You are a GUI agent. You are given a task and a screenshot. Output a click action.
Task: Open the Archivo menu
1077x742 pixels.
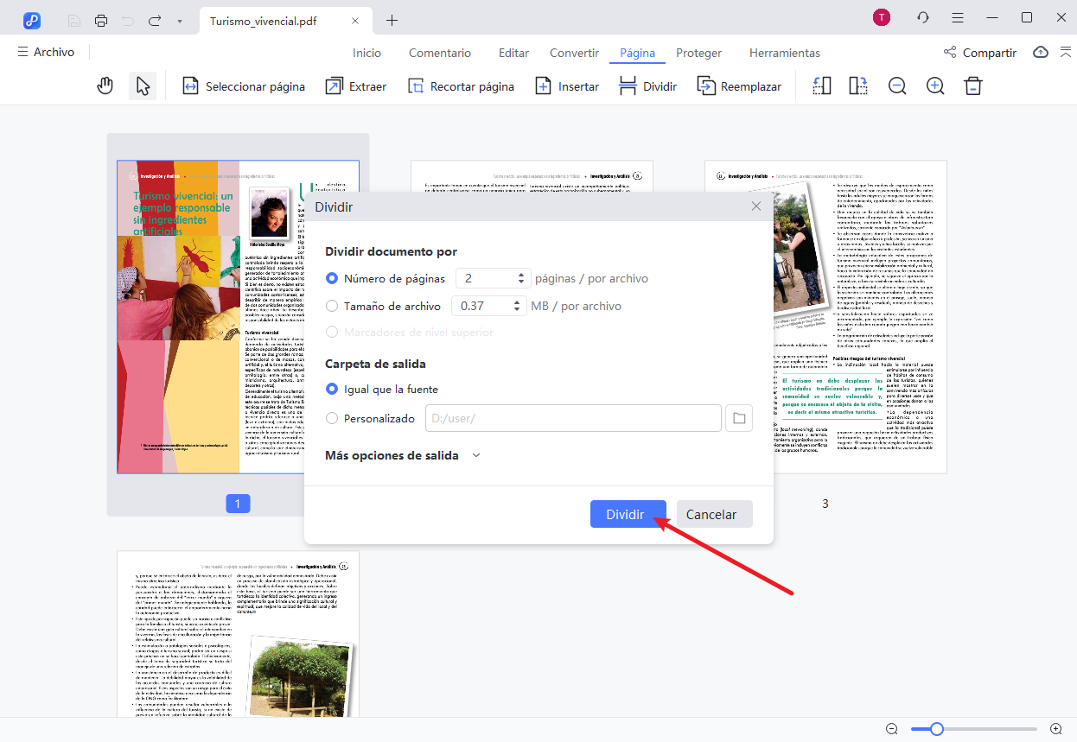47,52
